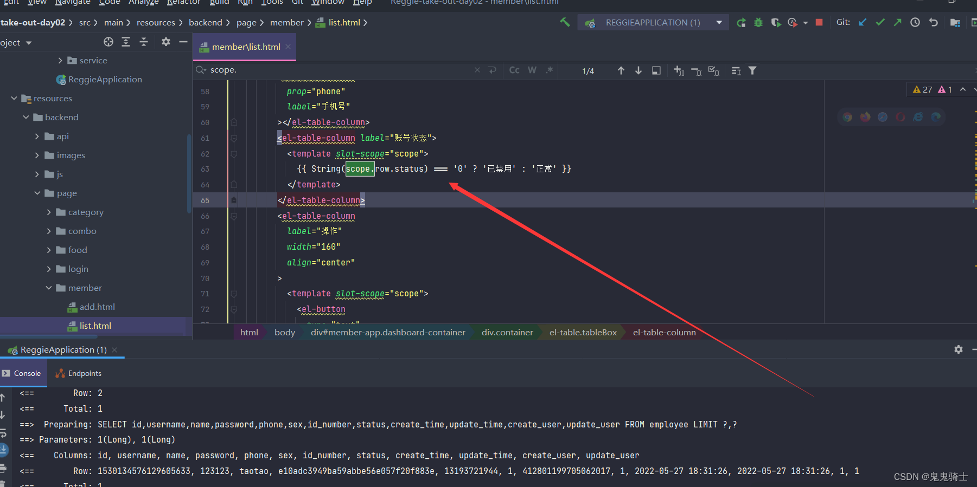Collapse the backend folder
Image resolution: width=977 pixels, height=487 pixels.
click(25, 118)
